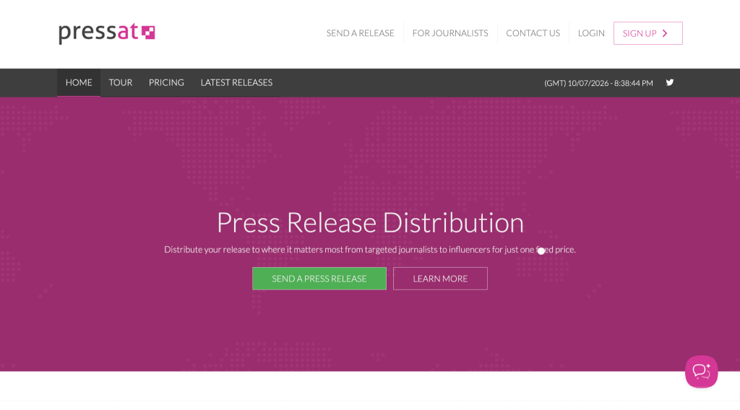Click the Login link

click(591, 33)
